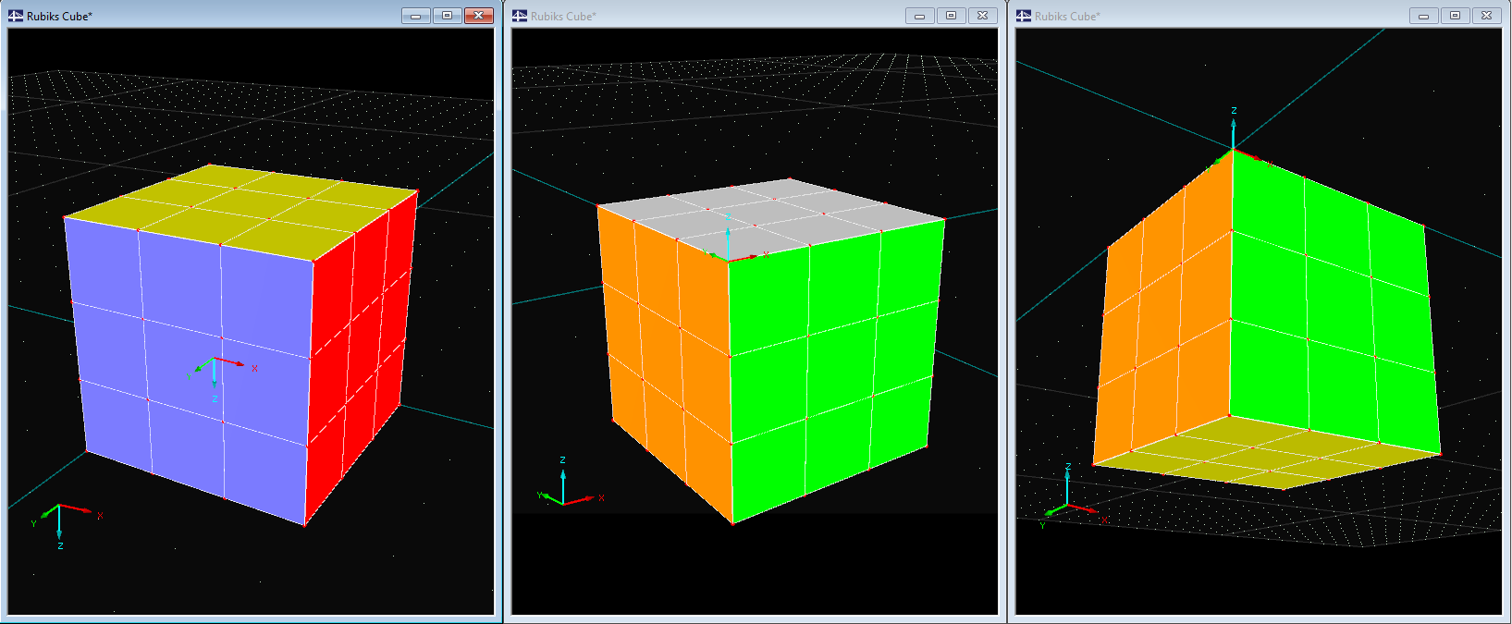Close the first Rubiks Cube window

478,16
